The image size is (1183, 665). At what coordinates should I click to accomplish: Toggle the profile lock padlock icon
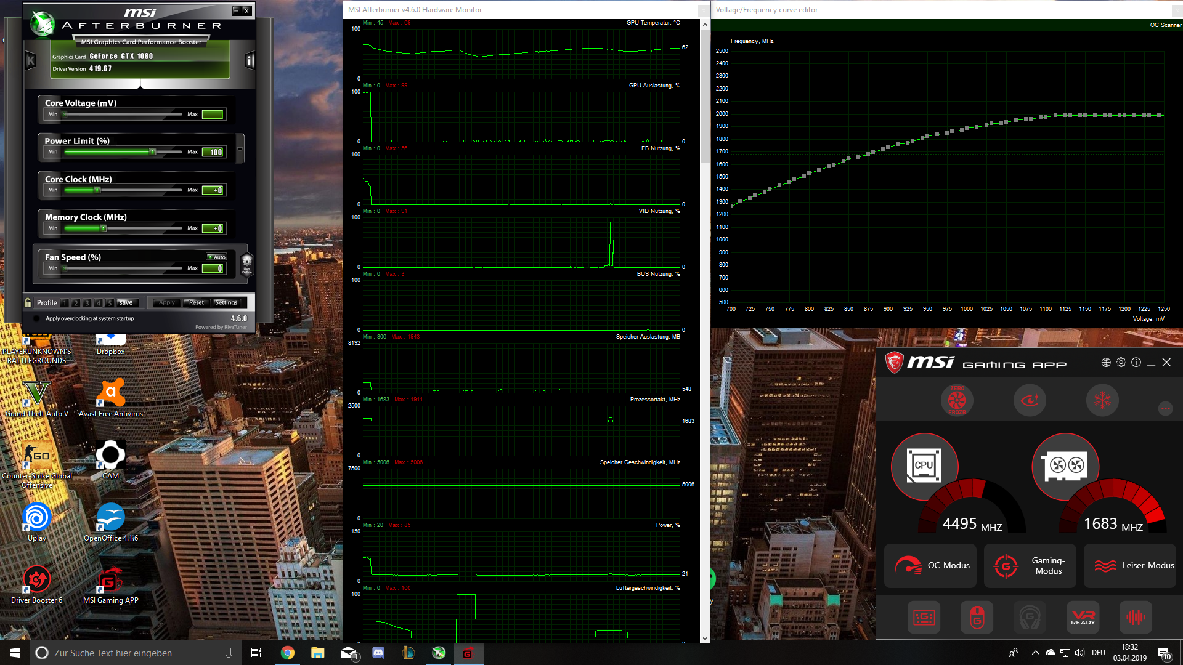click(28, 302)
